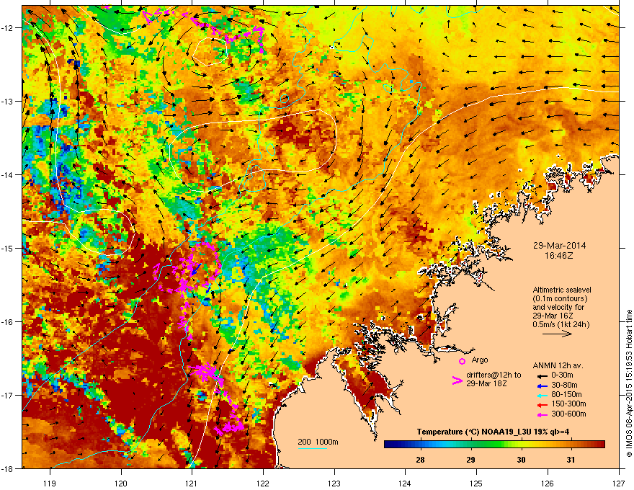Screen dimensions: 634x490
Task: Click the drifters@12h to legend label
Action: point(494,375)
